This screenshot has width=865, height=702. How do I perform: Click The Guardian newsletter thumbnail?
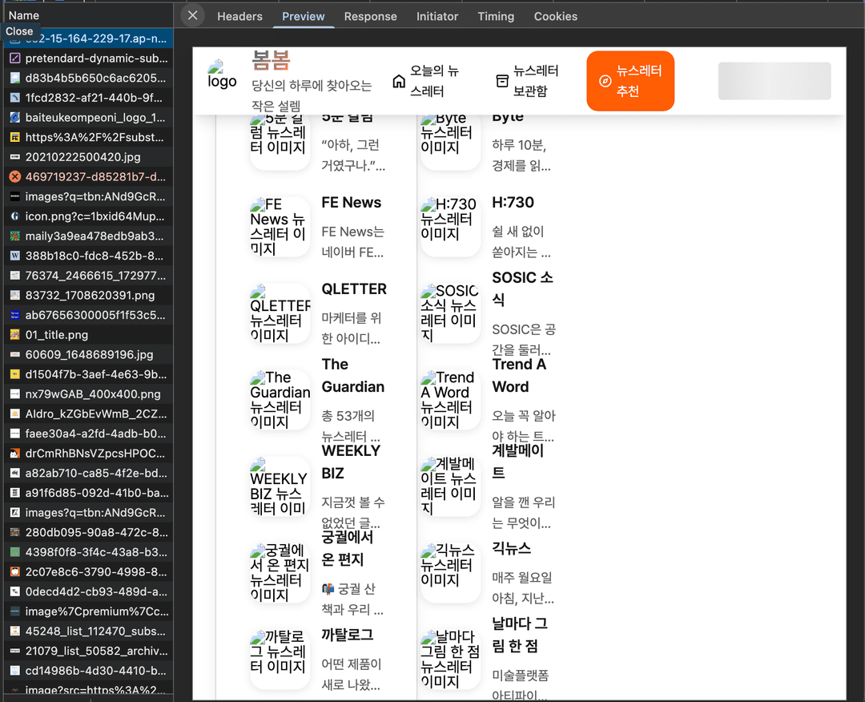[280, 400]
